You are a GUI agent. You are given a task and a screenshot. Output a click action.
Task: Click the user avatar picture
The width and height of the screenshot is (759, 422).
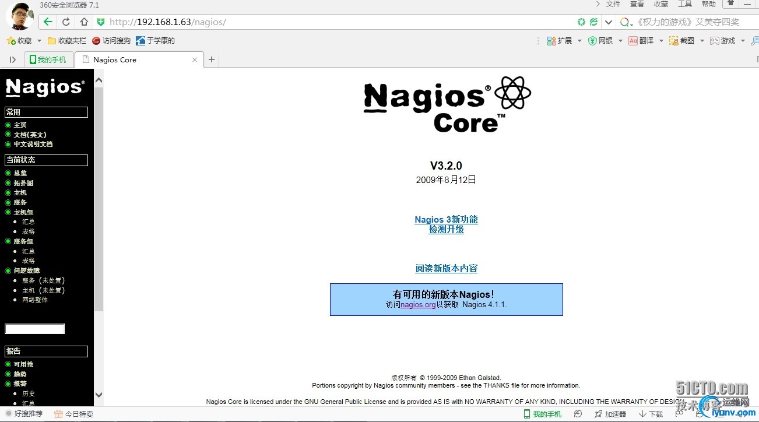click(x=20, y=16)
